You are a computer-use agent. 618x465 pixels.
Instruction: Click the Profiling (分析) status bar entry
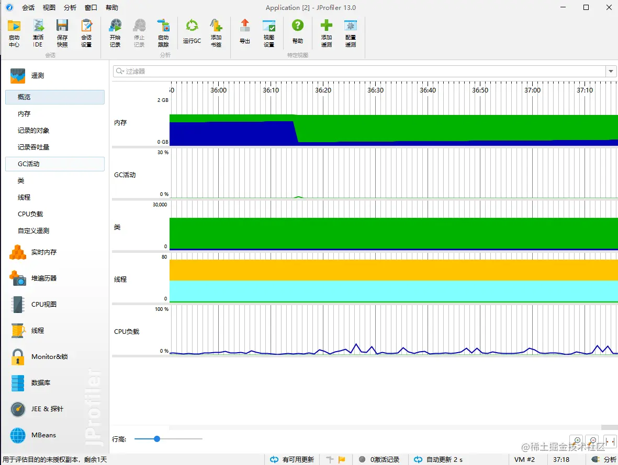(604, 459)
